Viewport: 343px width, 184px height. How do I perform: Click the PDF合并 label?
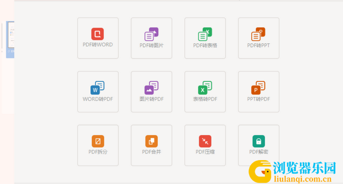(x=151, y=152)
